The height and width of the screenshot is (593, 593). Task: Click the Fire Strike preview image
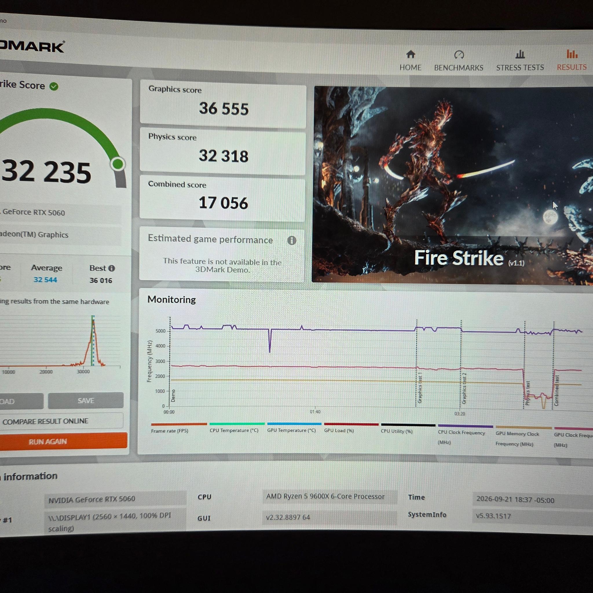coord(453,185)
